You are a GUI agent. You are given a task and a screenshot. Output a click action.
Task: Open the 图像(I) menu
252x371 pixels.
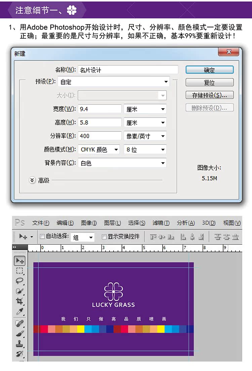89,223
